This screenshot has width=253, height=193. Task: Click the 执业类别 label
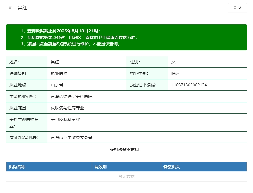tap(139, 73)
